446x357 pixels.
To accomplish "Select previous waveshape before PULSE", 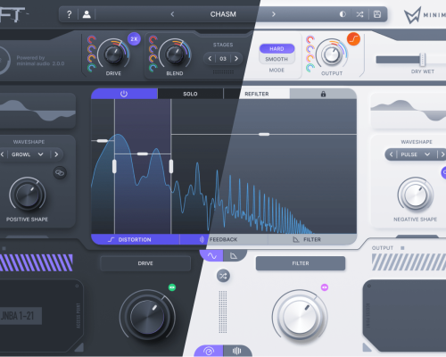I will point(392,154).
